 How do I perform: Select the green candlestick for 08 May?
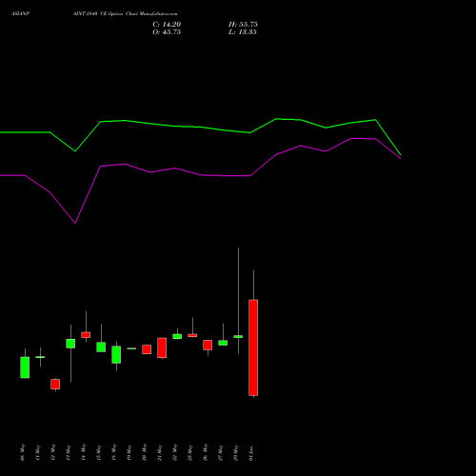coord(25,367)
